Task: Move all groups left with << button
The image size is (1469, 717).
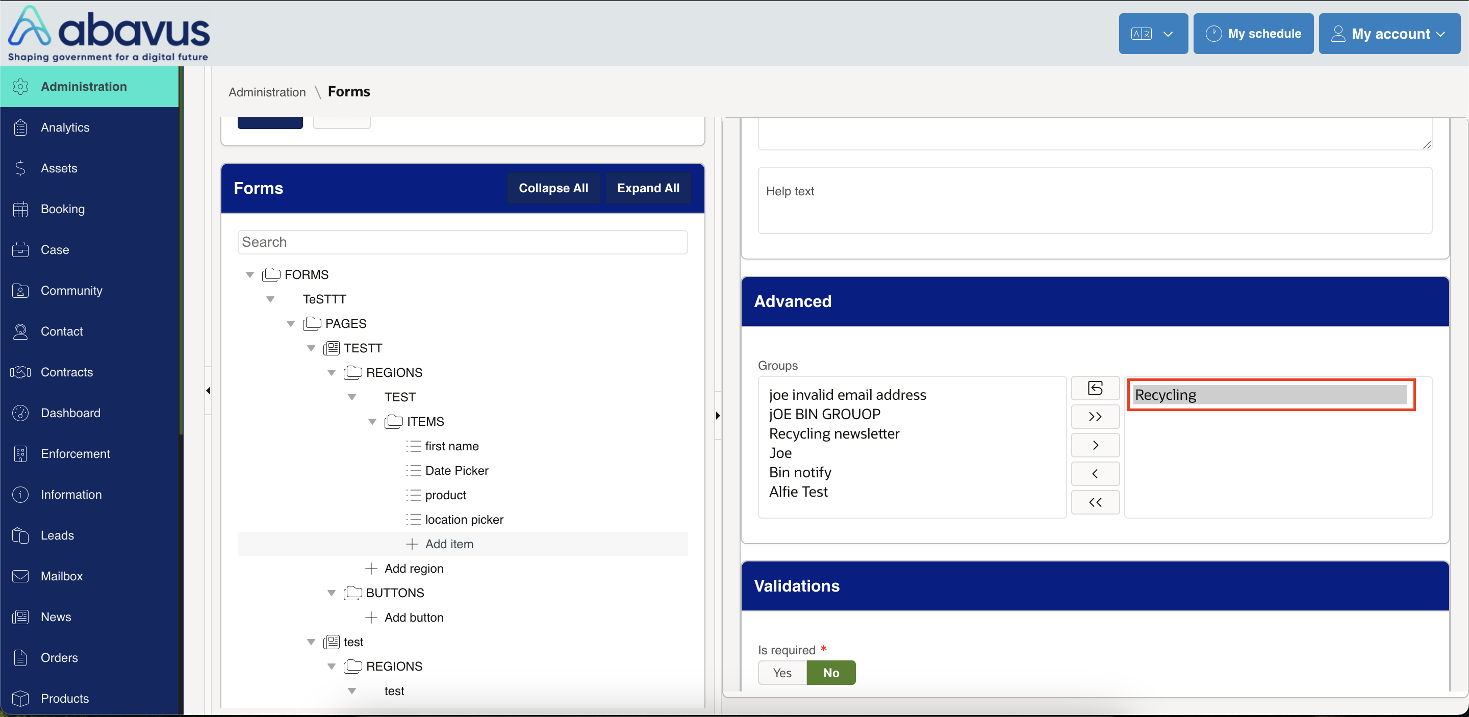Action: (x=1095, y=502)
